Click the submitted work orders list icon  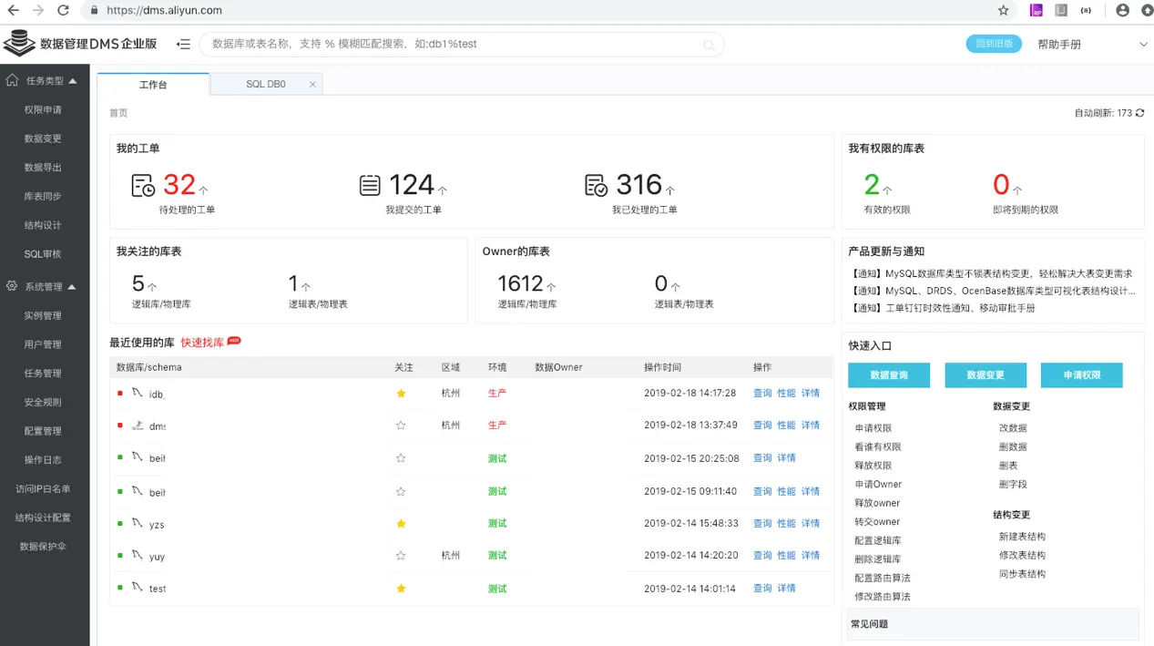(x=370, y=186)
